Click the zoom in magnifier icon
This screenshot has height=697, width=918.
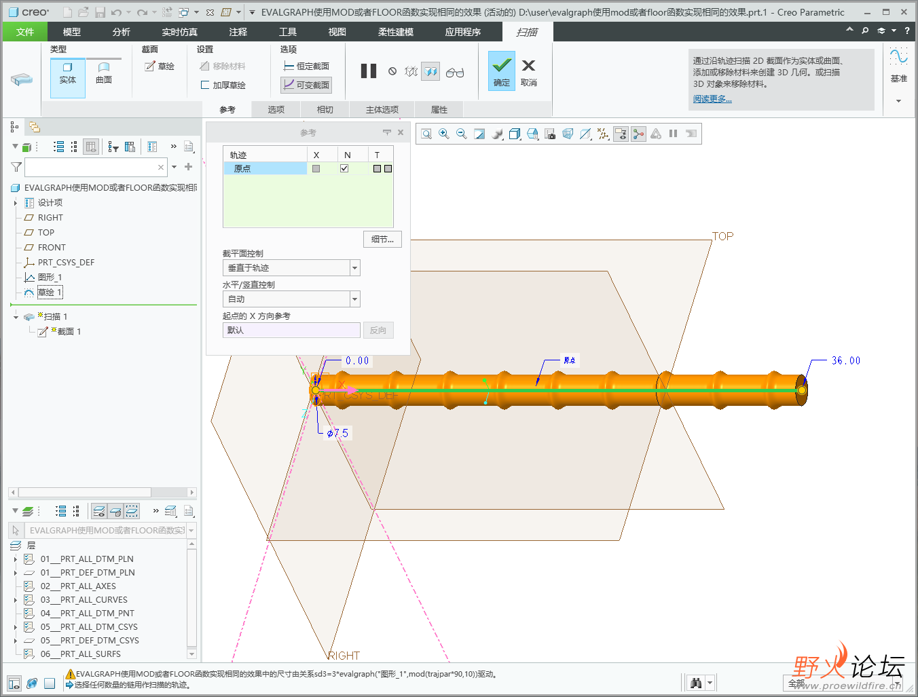444,134
